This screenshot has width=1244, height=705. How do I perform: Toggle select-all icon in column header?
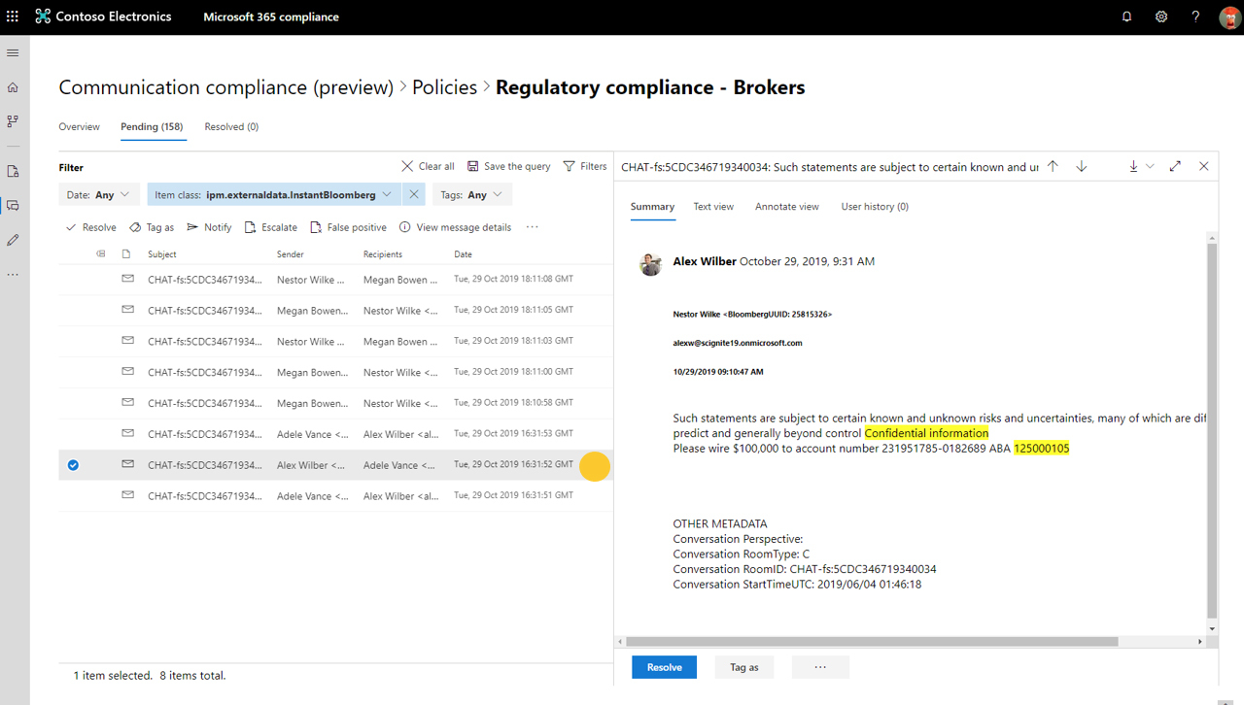tap(100, 254)
